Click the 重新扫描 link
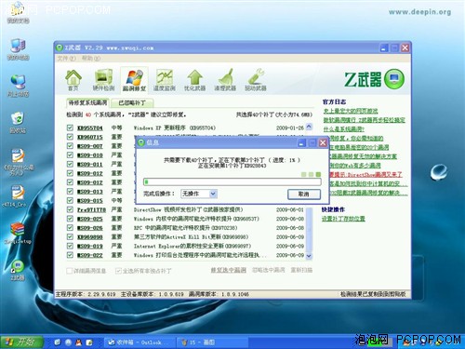Viewport: 465px width, 349px height. [301, 270]
